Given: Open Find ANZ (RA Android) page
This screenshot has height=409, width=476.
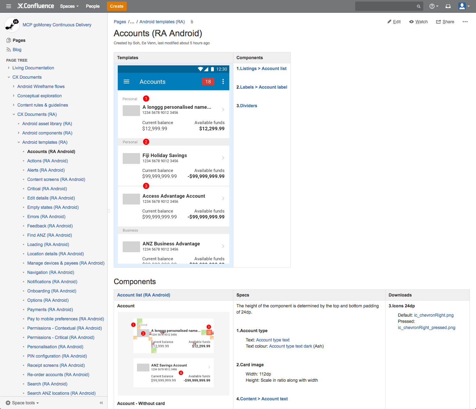Looking at the screenshot, I should tap(50, 235).
